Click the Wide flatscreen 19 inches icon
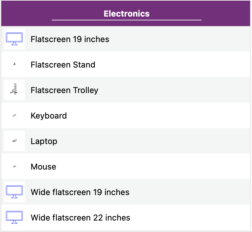The image size is (252, 232). click(x=14, y=192)
